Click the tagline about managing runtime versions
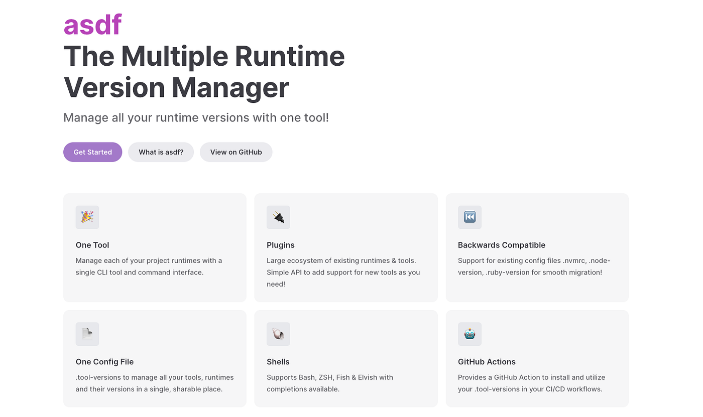Screen dimensions: 703x417 pyautogui.click(x=196, y=118)
